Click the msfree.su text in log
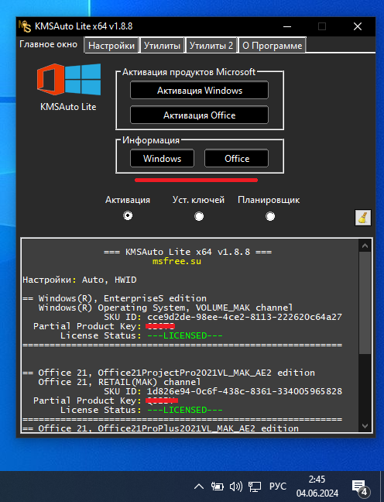This screenshot has width=384, height=502. coord(177,261)
